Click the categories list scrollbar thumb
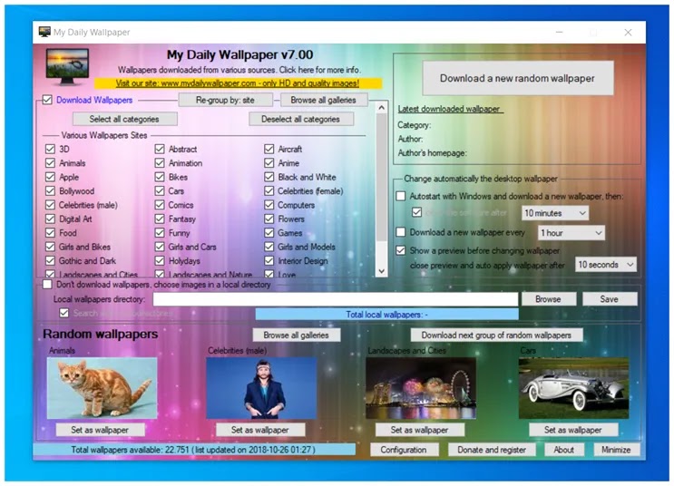This screenshot has width=674, height=486. [381, 176]
